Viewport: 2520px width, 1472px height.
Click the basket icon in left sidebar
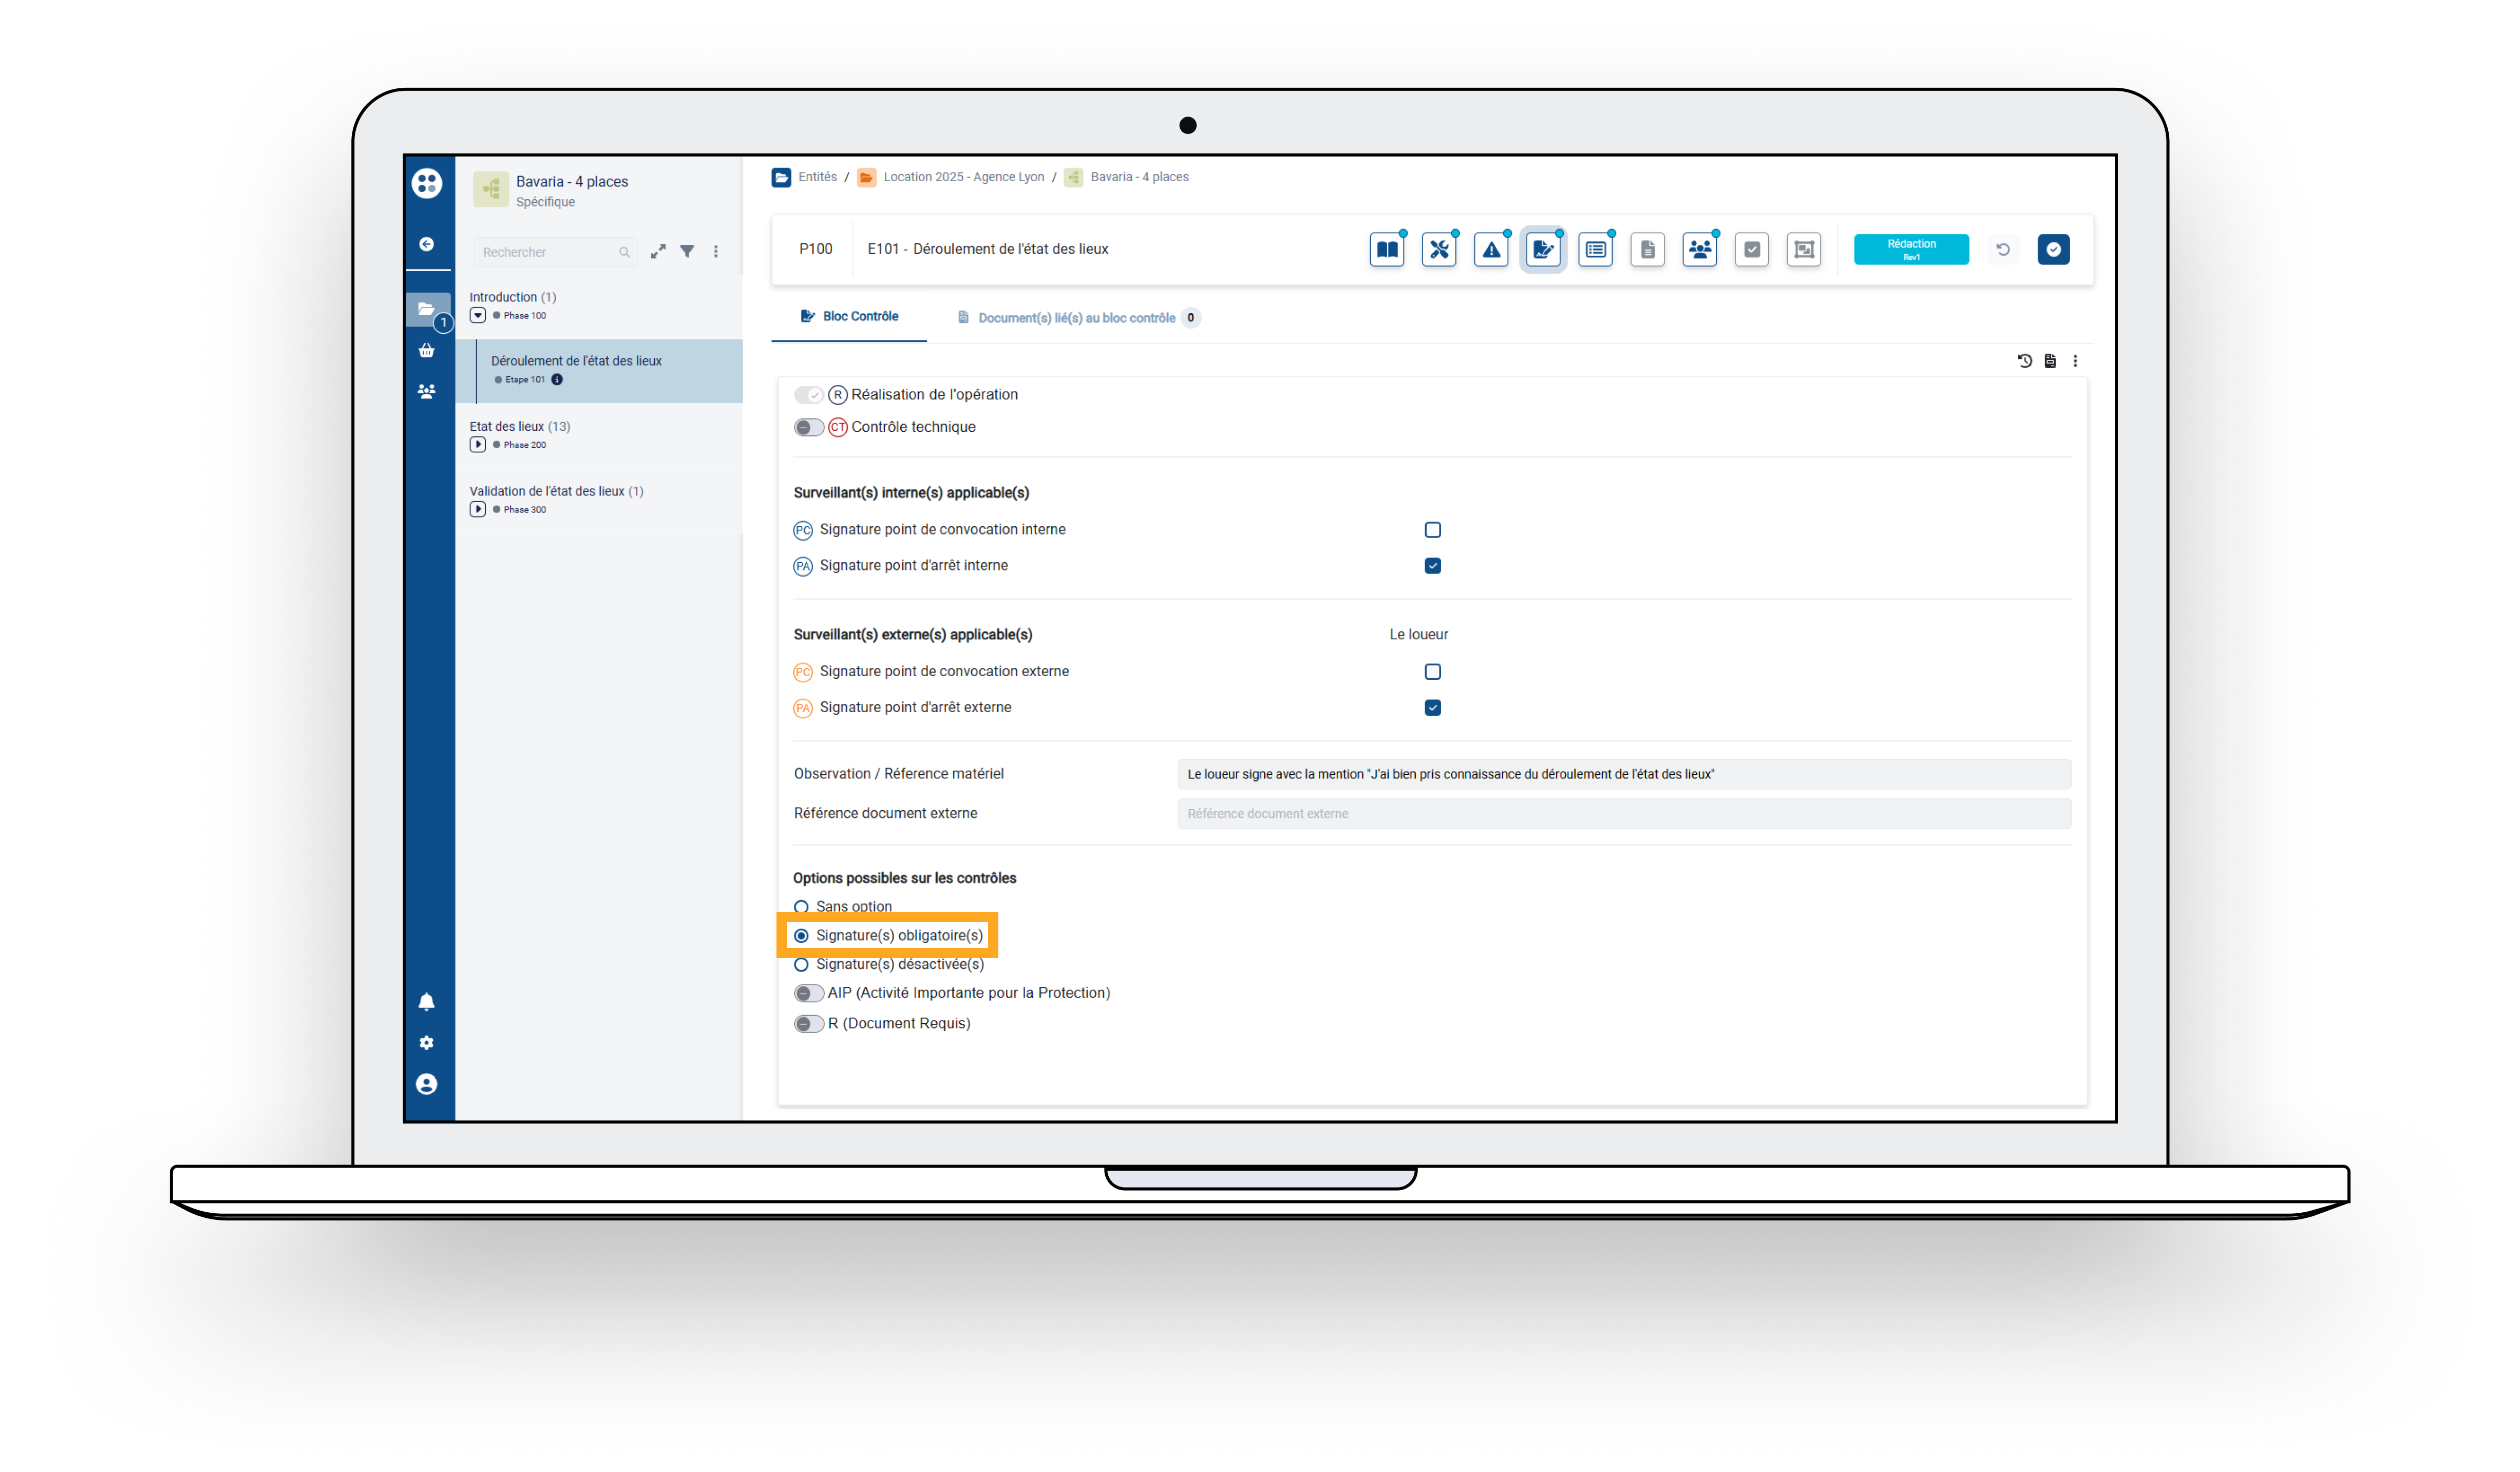427,351
